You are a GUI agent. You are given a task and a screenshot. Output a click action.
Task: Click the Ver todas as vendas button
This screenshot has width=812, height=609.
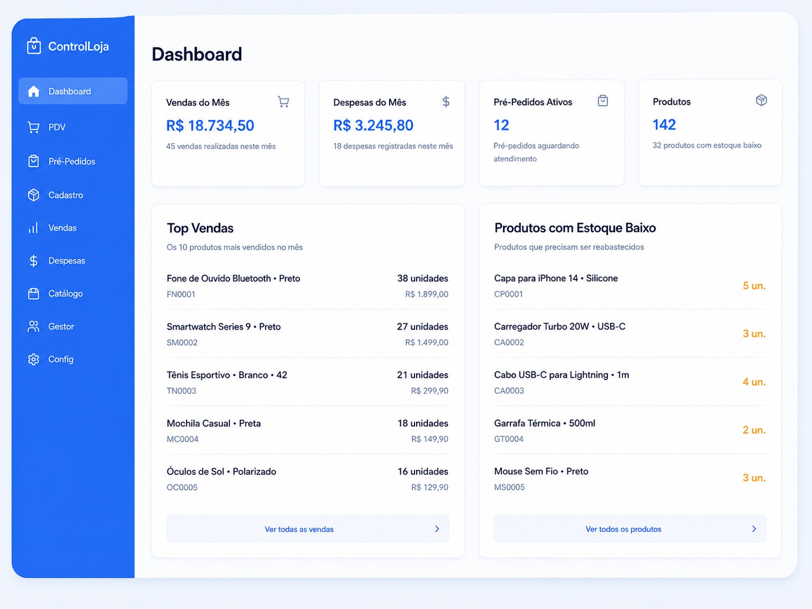tap(308, 529)
